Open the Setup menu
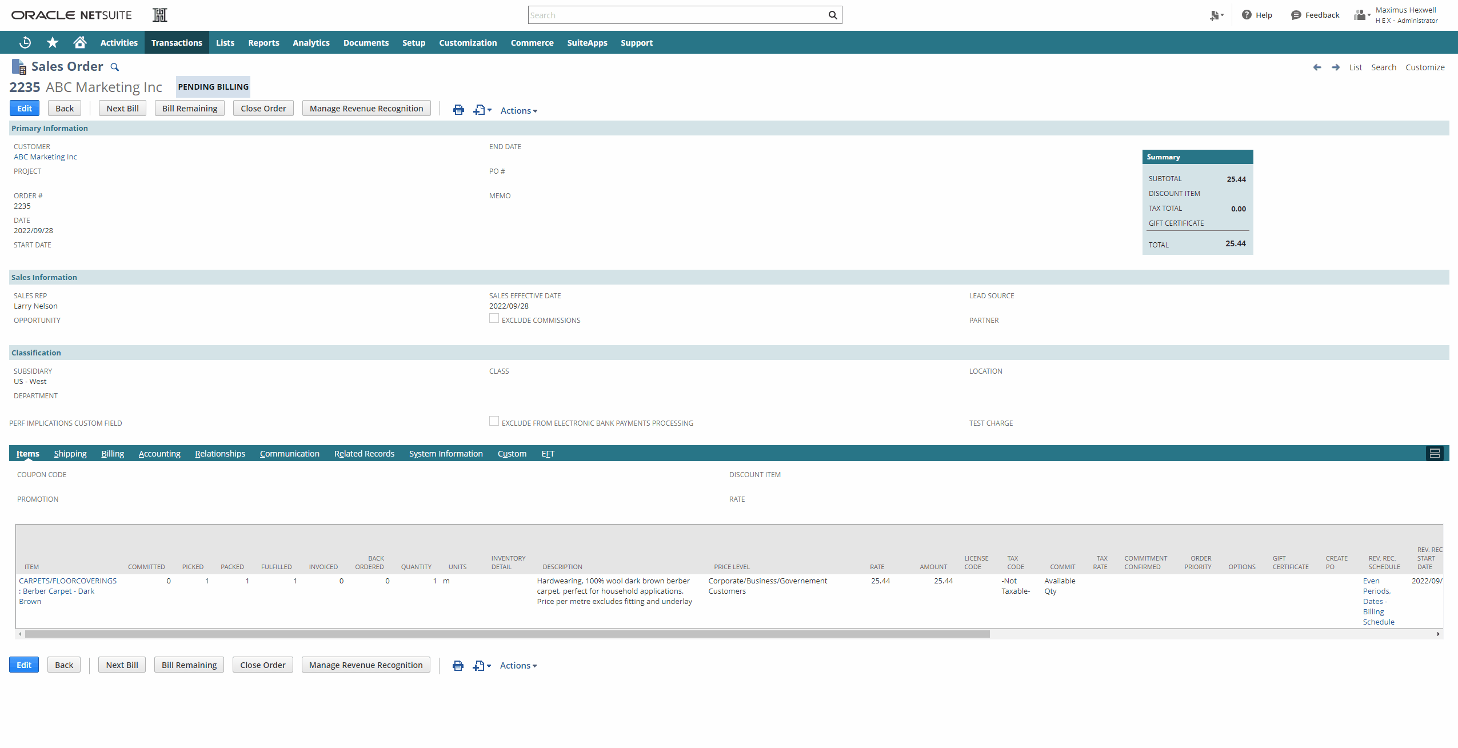Image resolution: width=1458 pixels, height=748 pixels. coord(414,42)
